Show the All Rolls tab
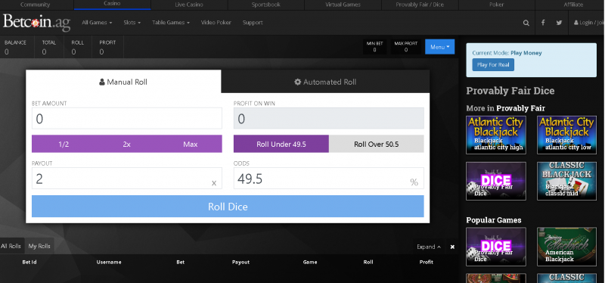This screenshot has height=283, width=605. (x=11, y=246)
